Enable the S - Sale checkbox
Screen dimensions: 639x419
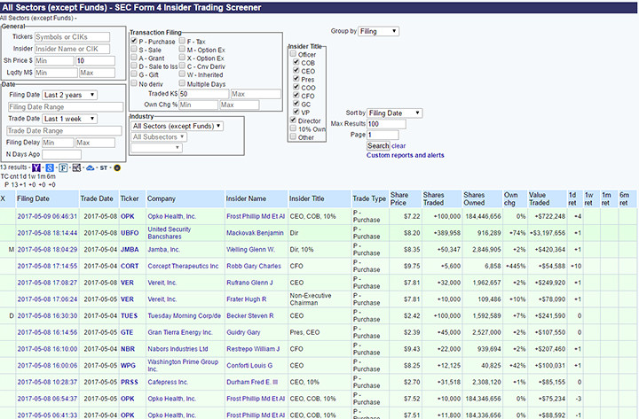click(134, 50)
